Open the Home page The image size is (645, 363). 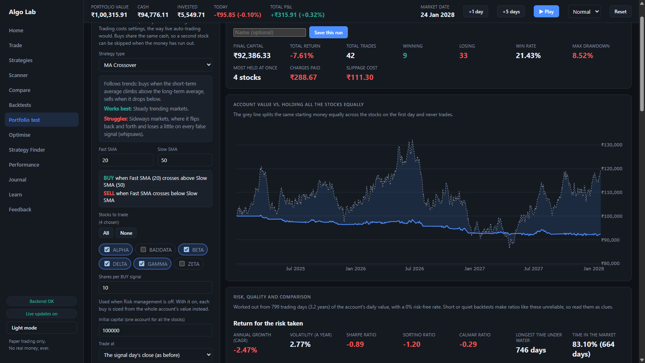(42, 30)
